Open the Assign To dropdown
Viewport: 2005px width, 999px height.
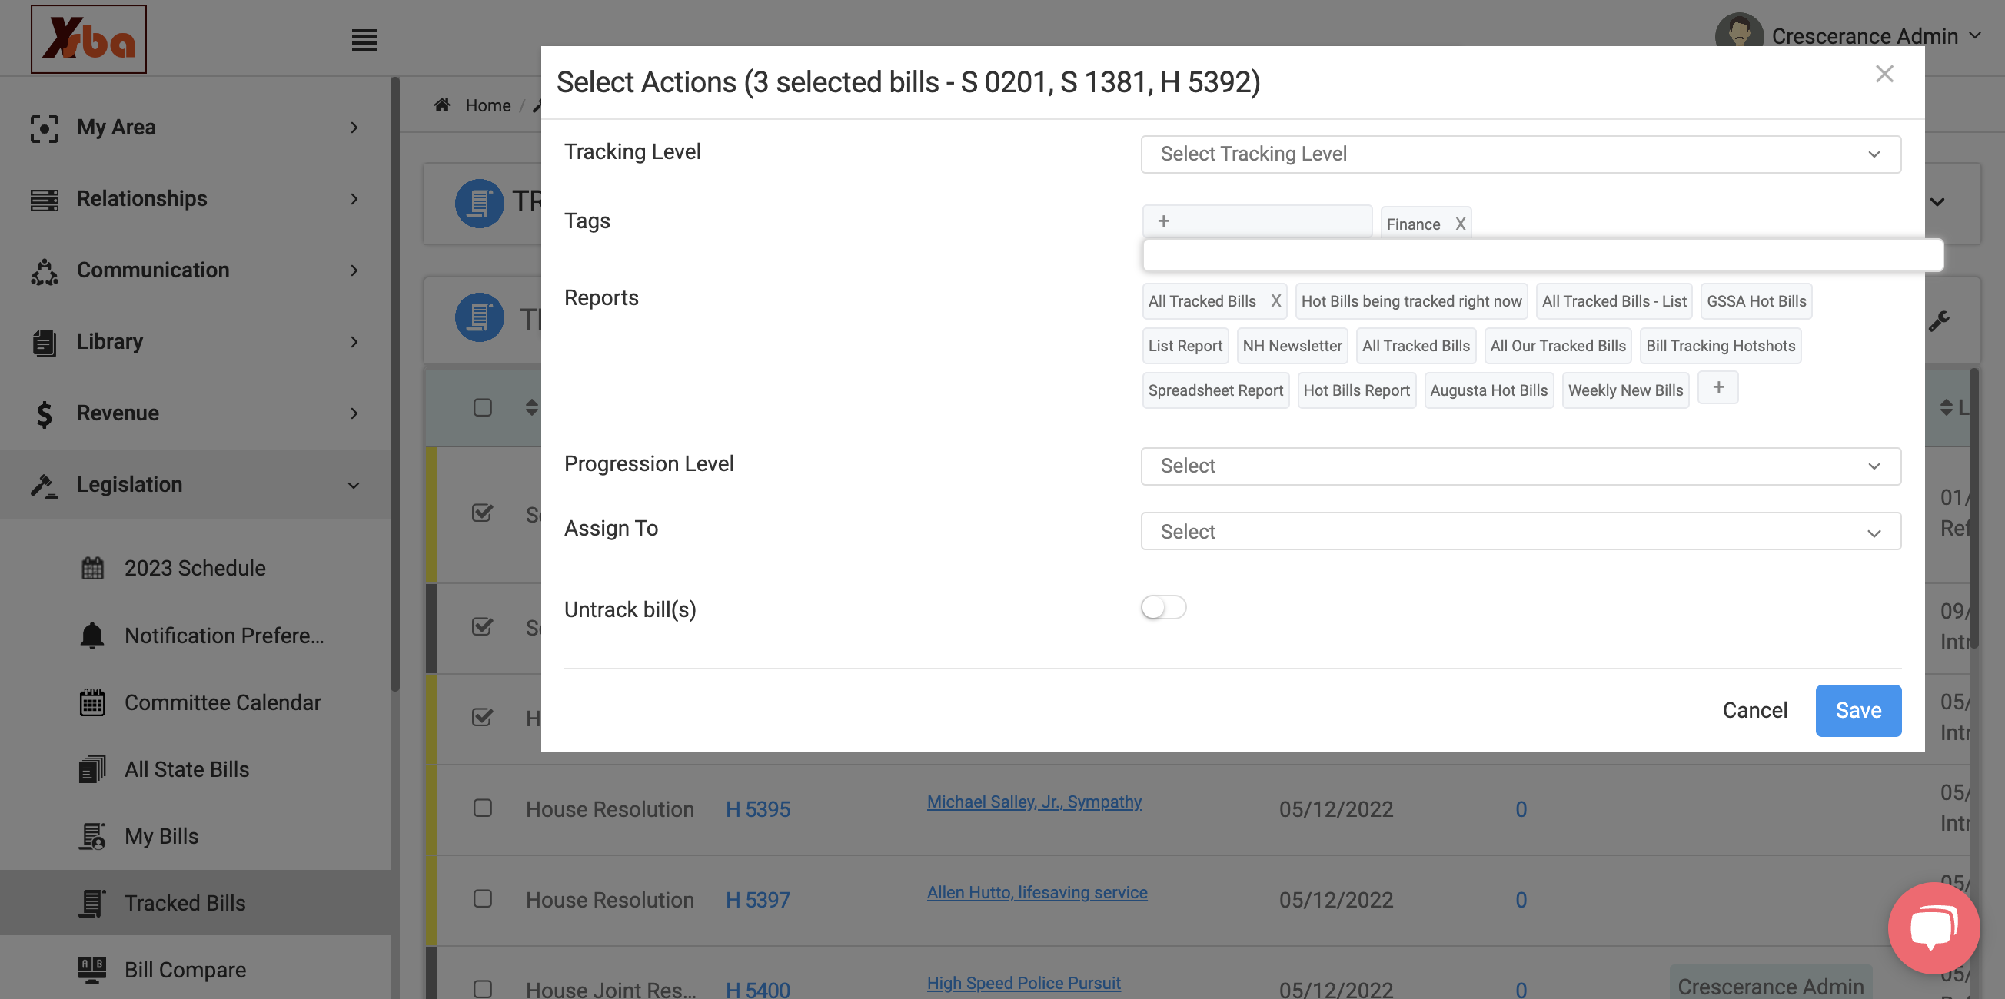click(x=1520, y=532)
